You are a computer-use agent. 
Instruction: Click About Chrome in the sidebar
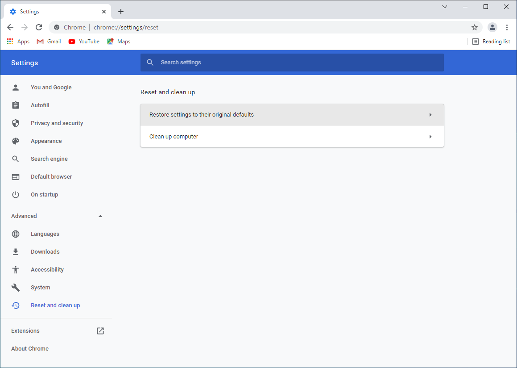pos(30,349)
